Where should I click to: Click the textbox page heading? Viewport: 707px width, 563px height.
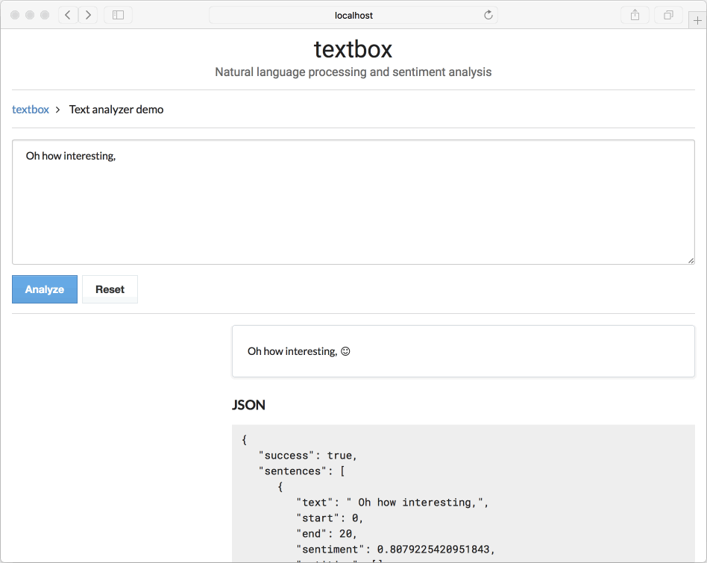point(353,48)
